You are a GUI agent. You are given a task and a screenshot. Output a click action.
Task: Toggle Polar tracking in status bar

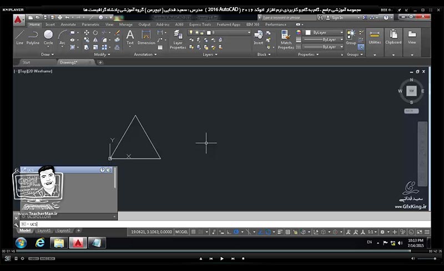click(236, 232)
